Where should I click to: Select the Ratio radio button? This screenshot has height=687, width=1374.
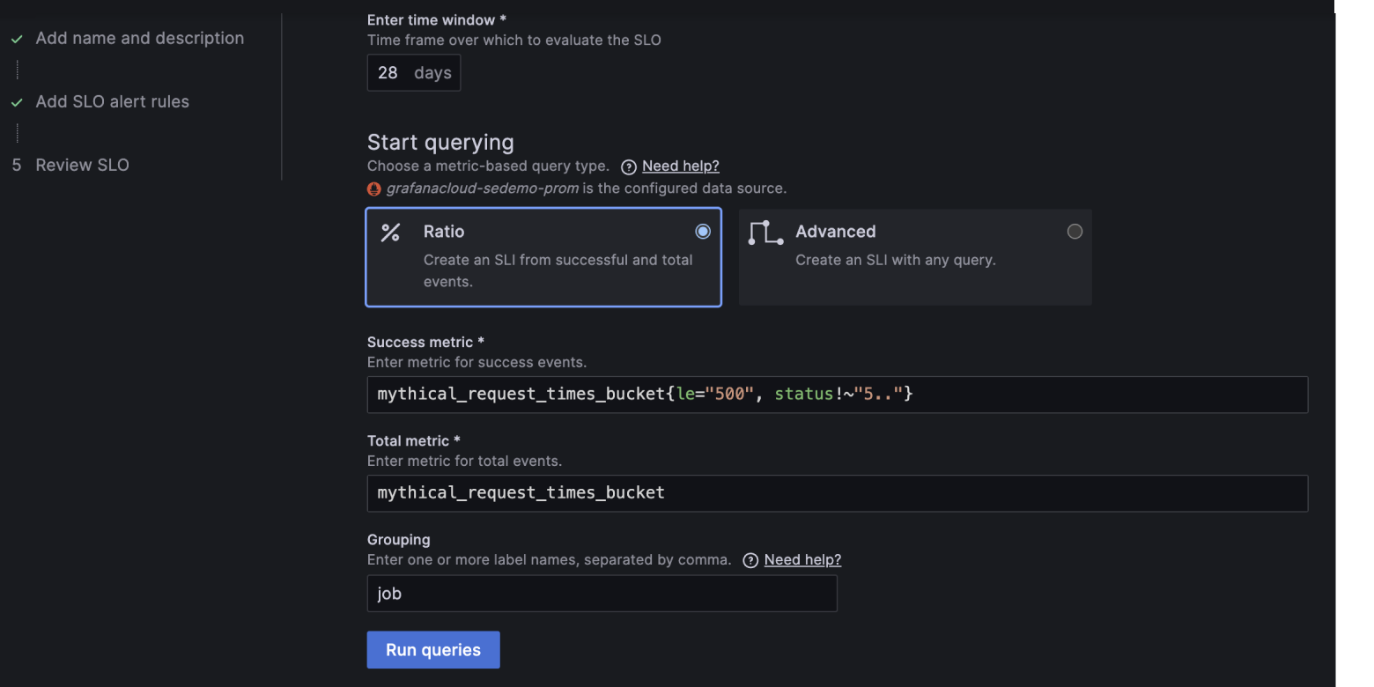point(703,231)
